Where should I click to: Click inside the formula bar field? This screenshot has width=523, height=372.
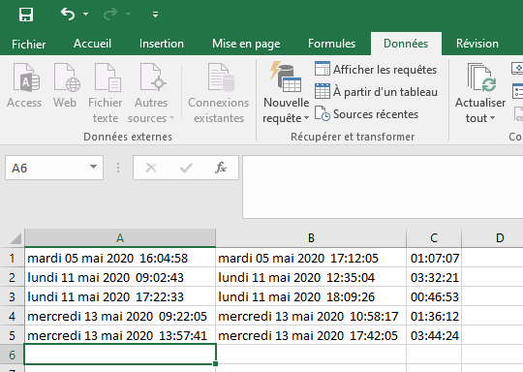click(x=383, y=187)
